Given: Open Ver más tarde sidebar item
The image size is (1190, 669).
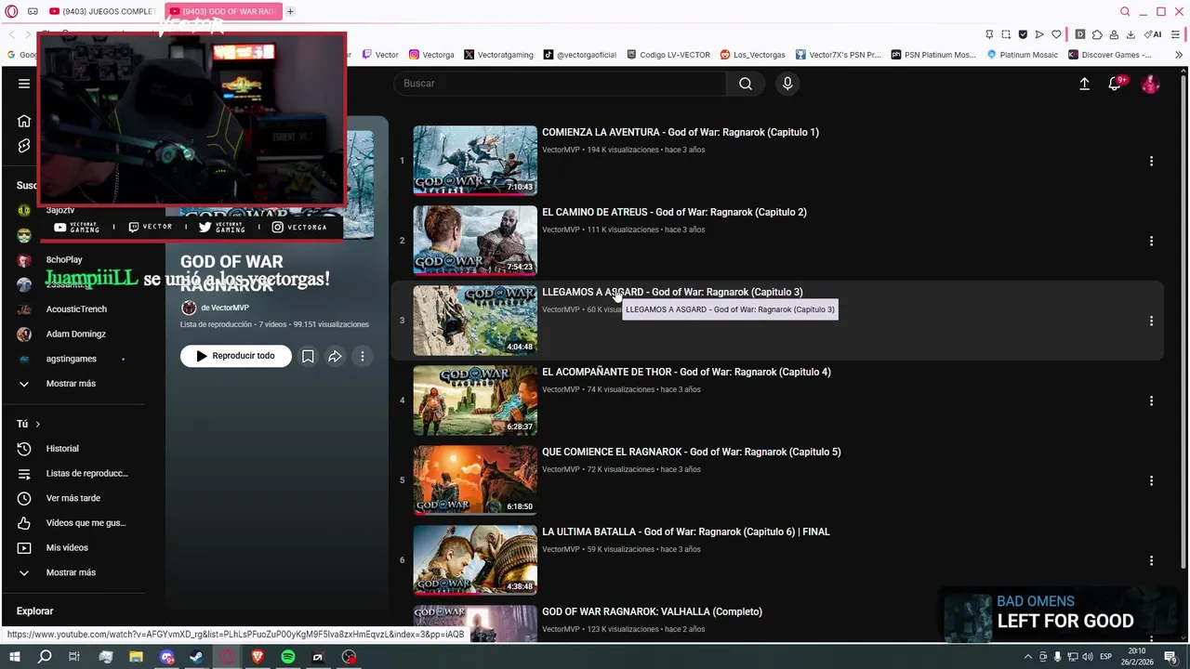Looking at the screenshot, I should (x=73, y=498).
